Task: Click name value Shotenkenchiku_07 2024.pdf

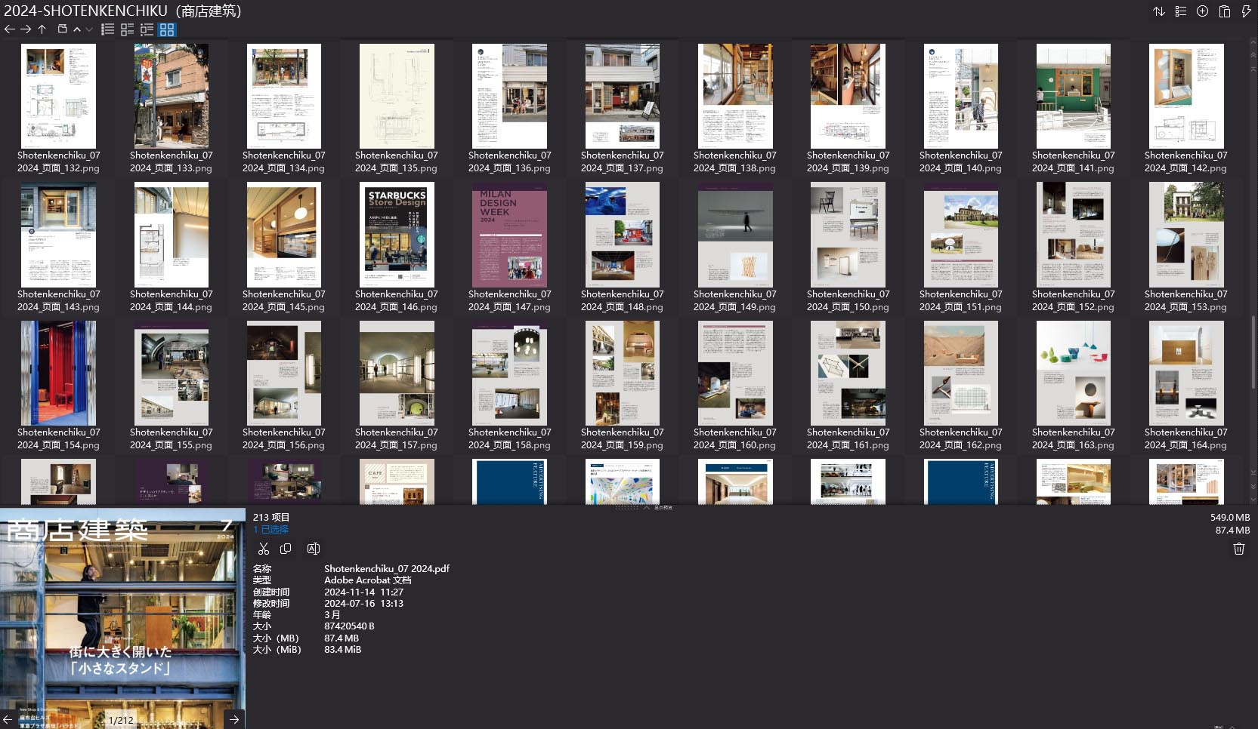Action: pyautogui.click(x=387, y=568)
